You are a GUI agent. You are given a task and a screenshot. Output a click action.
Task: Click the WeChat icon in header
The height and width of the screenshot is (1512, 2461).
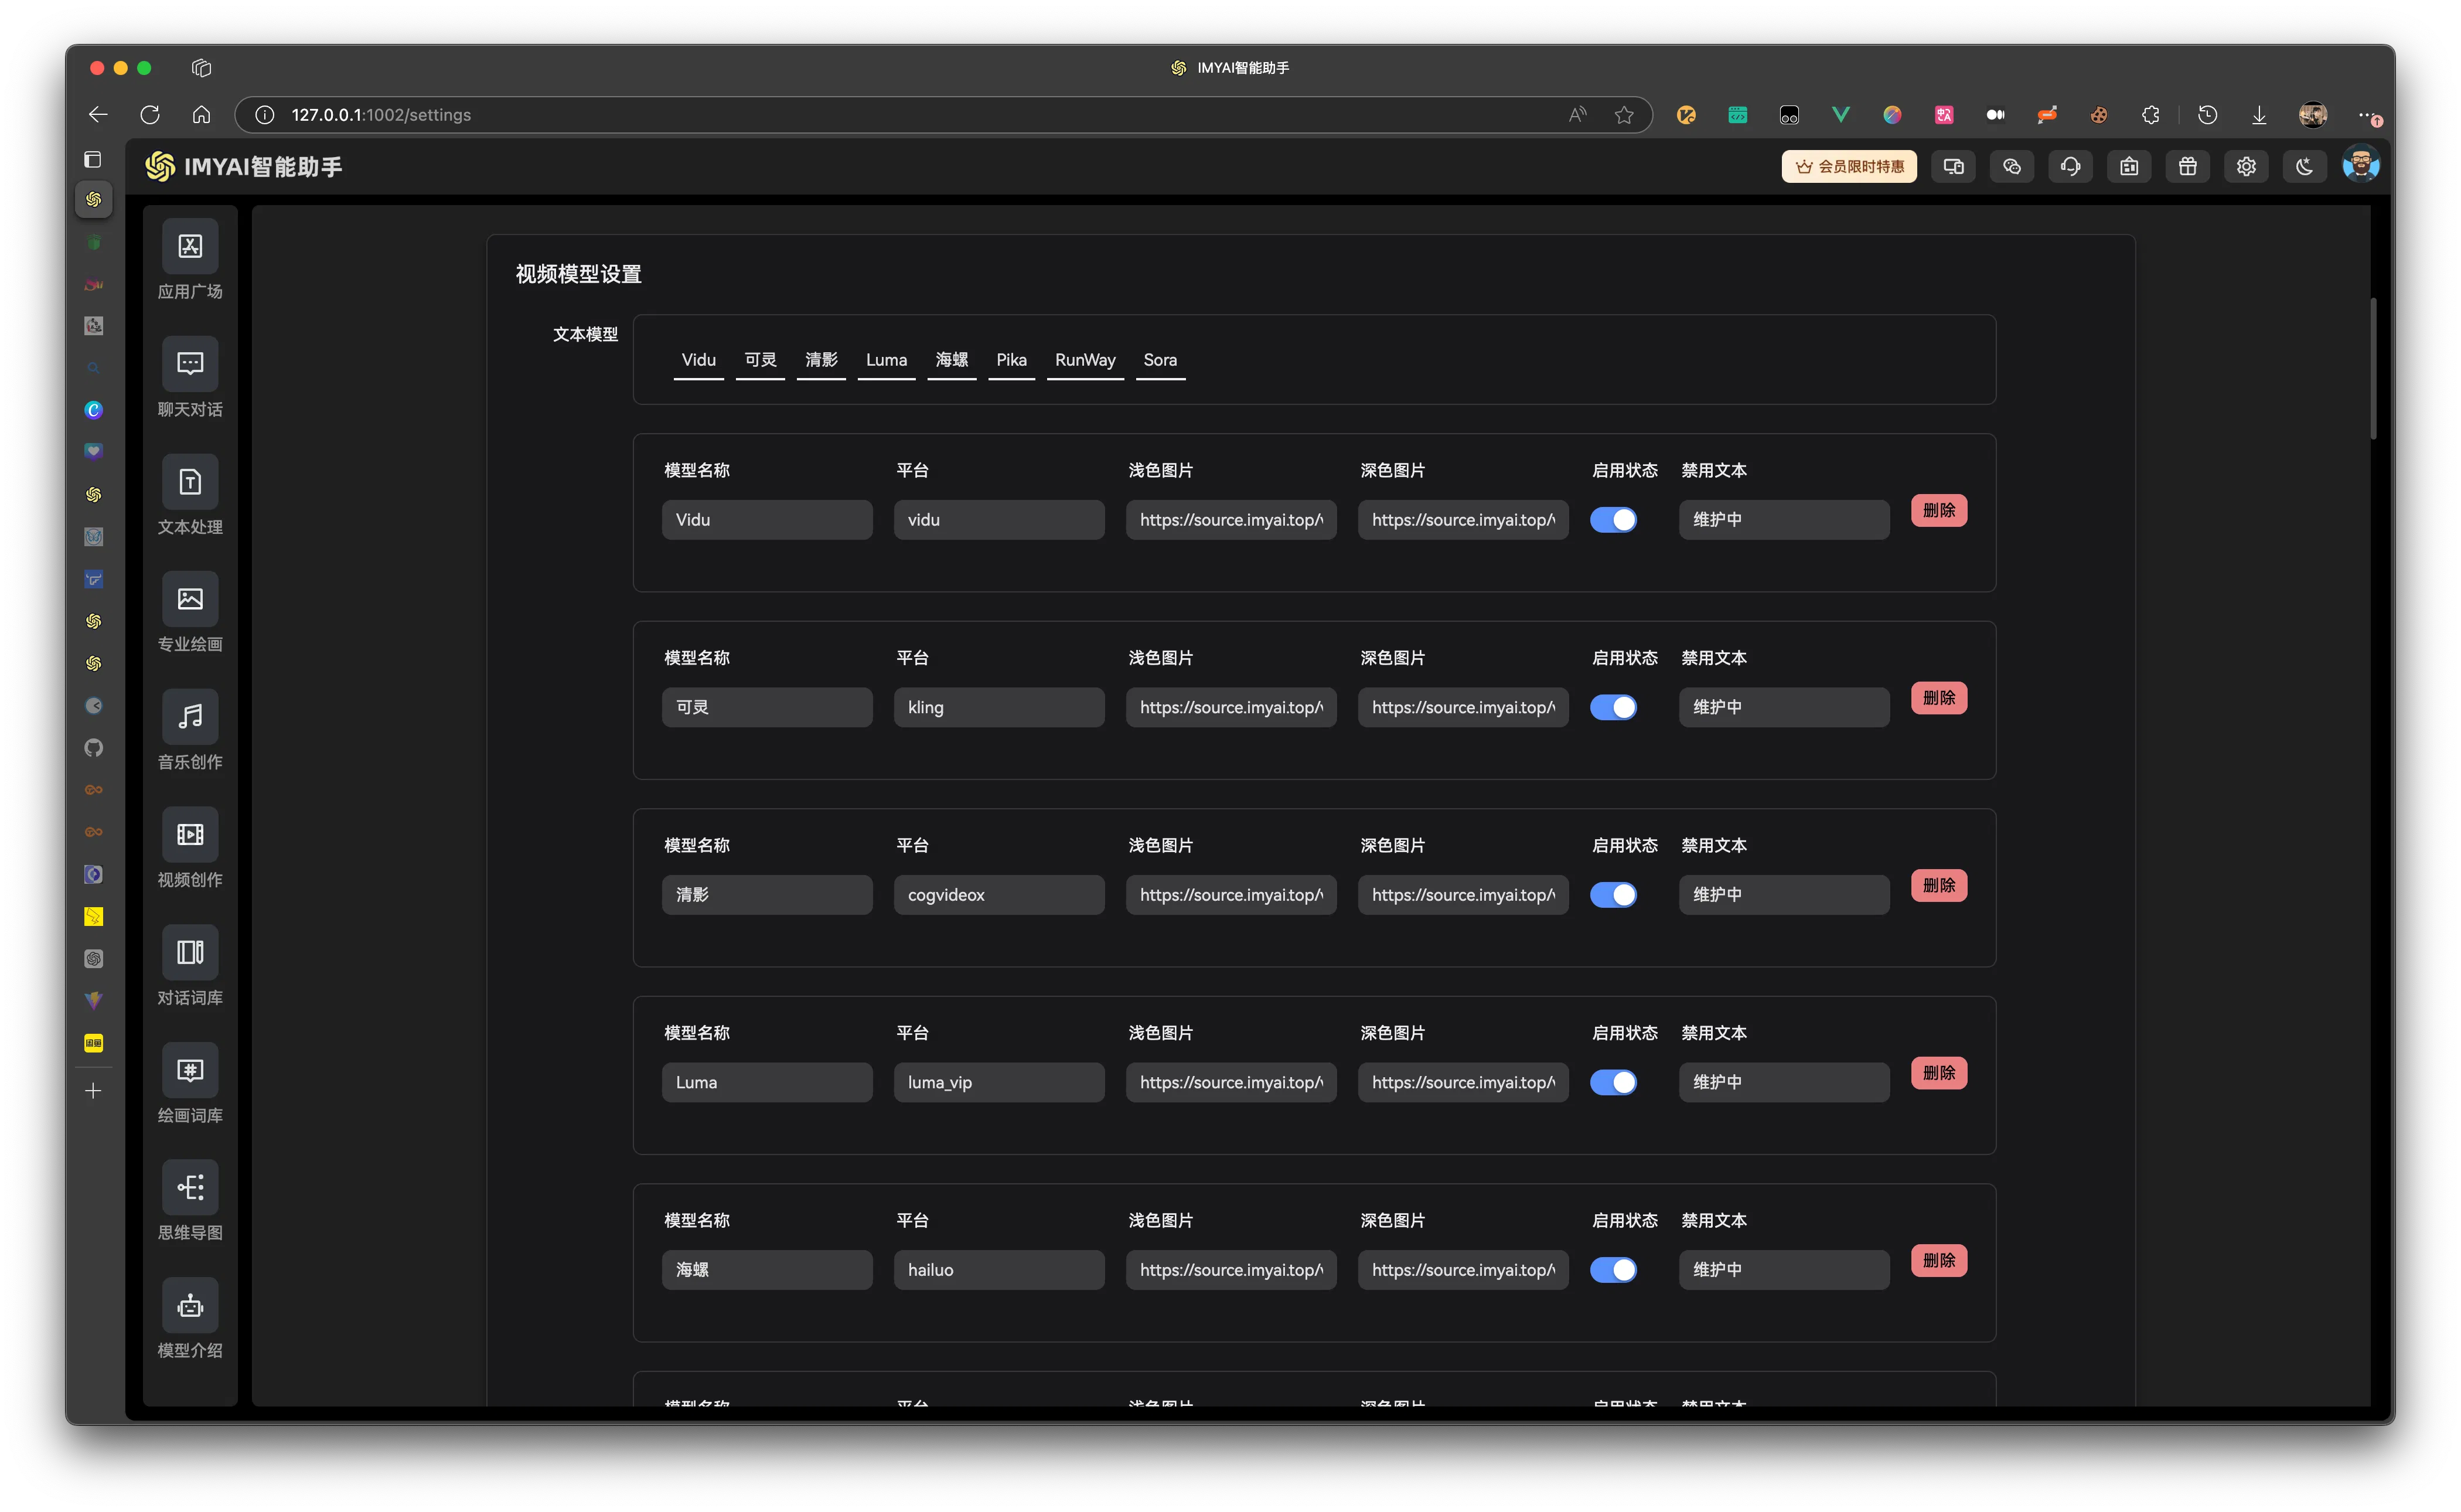(2012, 167)
